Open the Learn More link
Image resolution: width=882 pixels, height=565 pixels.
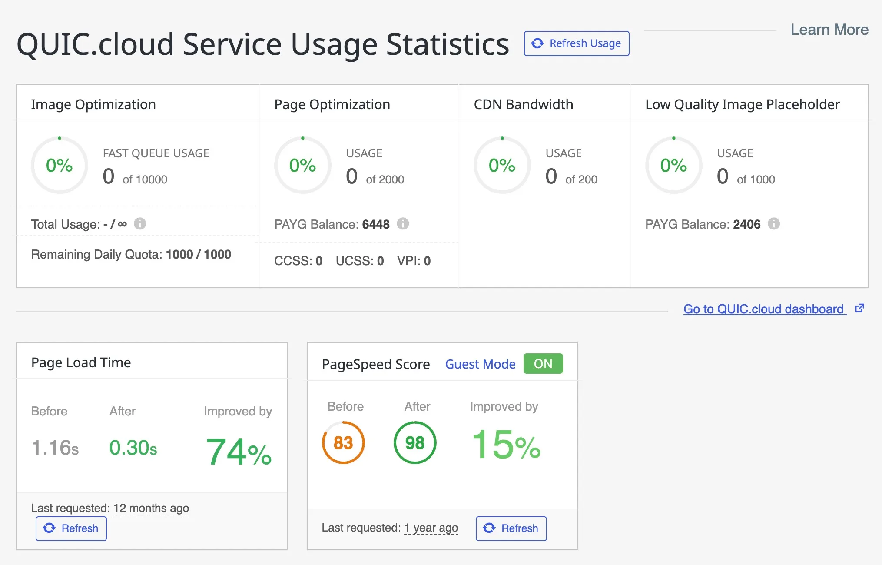click(x=829, y=30)
